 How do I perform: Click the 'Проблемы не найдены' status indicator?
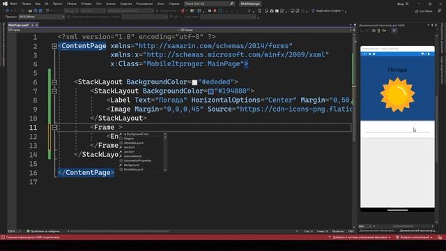43,231
